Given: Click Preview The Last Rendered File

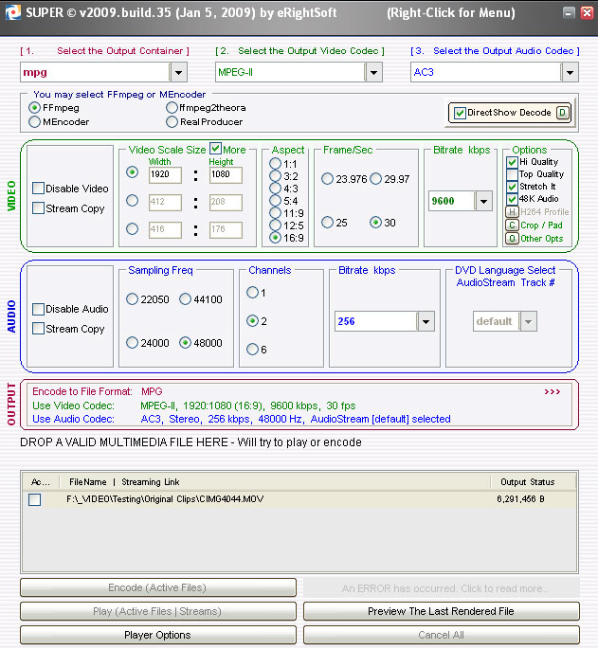Looking at the screenshot, I should pyautogui.click(x=442, y=611).
